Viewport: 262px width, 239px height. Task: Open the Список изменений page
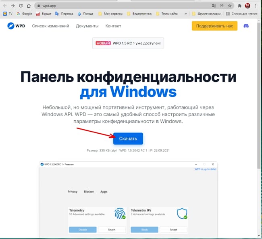pos(50,26)
